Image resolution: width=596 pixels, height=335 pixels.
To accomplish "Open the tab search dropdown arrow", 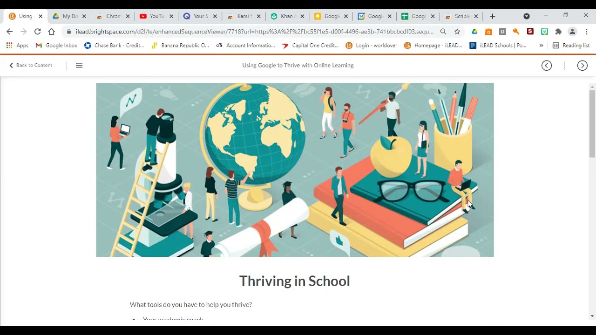I will [x=527, y=16].
